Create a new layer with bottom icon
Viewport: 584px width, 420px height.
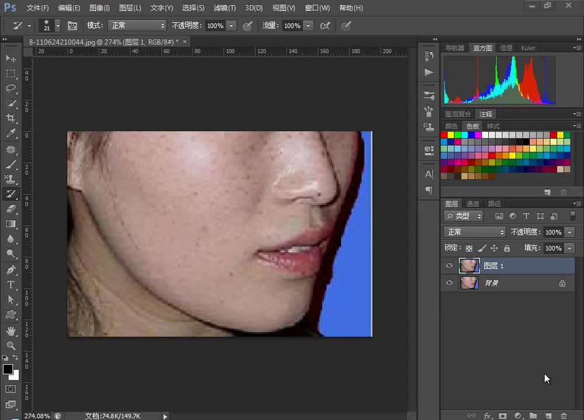click(548, 415)
